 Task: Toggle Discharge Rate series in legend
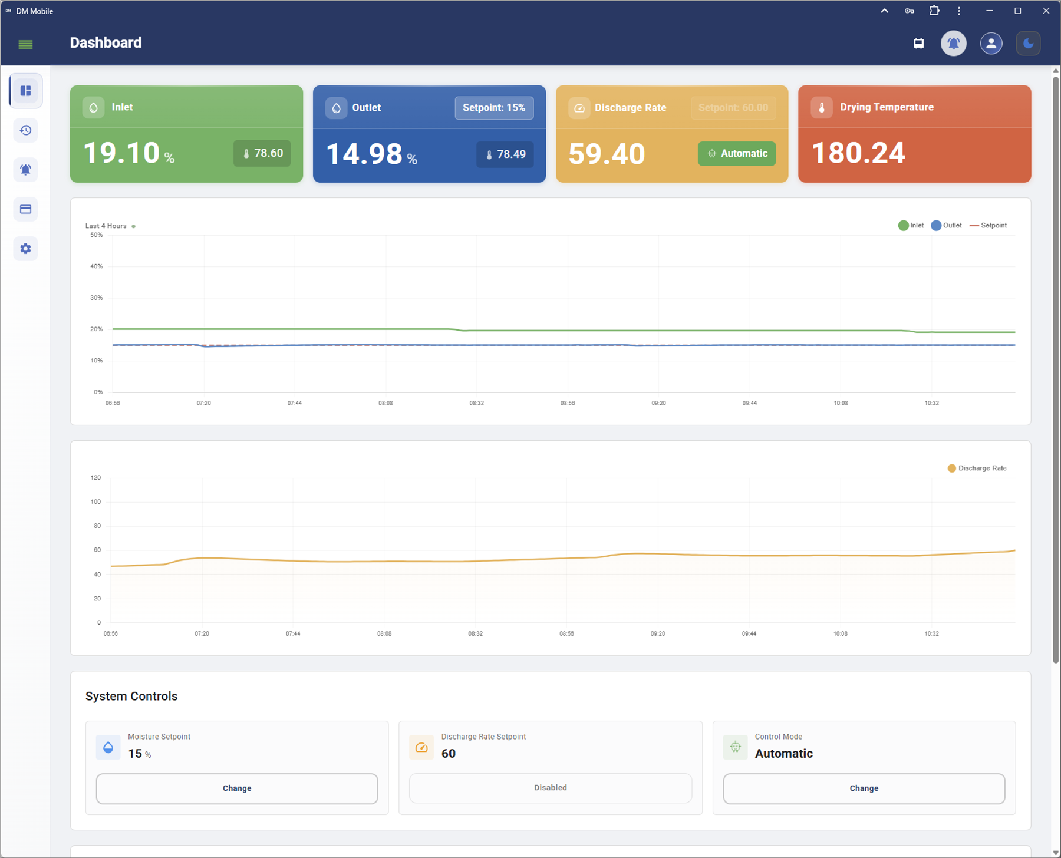click(977, 468)
